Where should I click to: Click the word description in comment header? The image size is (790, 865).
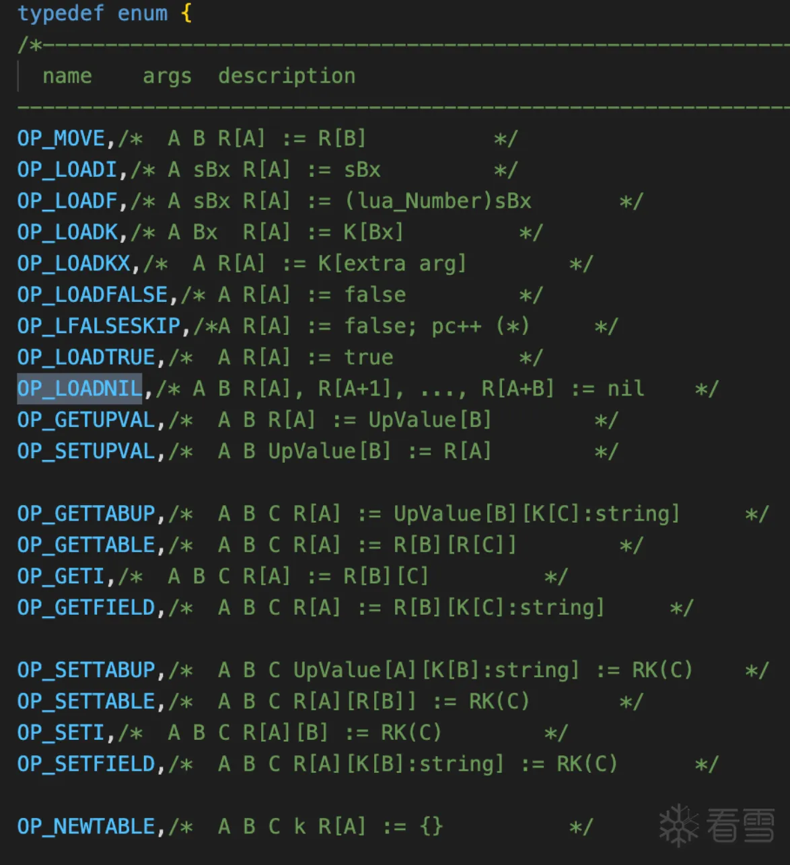point(287,76)
